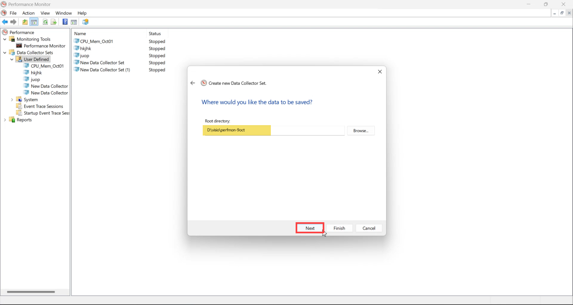Click the Browse... button
Viewport: 573px width, 305px height.
[x=361, y=131]
